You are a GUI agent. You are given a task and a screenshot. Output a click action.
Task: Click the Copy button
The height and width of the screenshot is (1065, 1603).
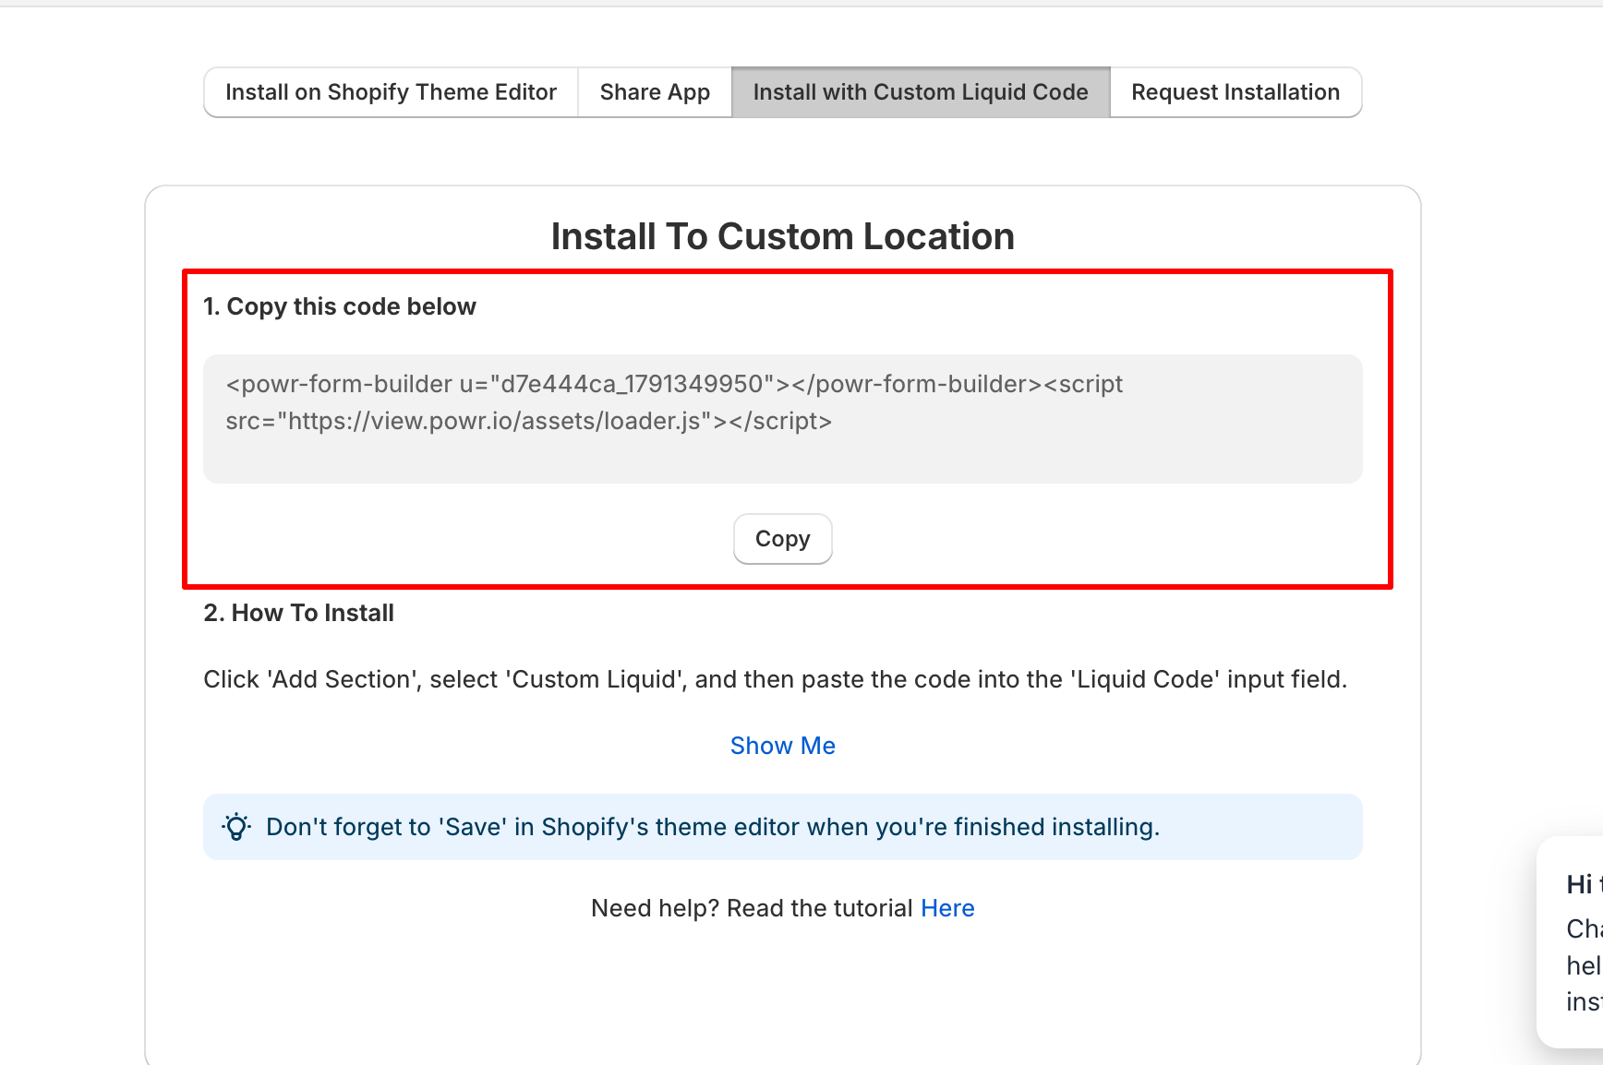coord(783,539)
